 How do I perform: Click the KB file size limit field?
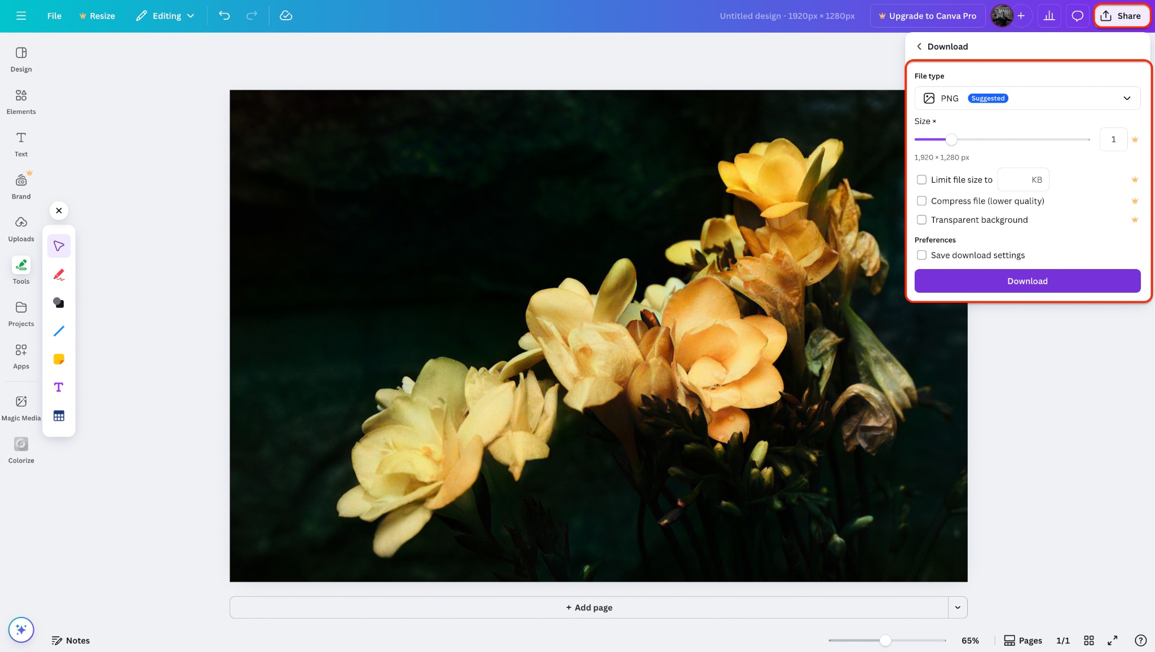click(1022, 180)
